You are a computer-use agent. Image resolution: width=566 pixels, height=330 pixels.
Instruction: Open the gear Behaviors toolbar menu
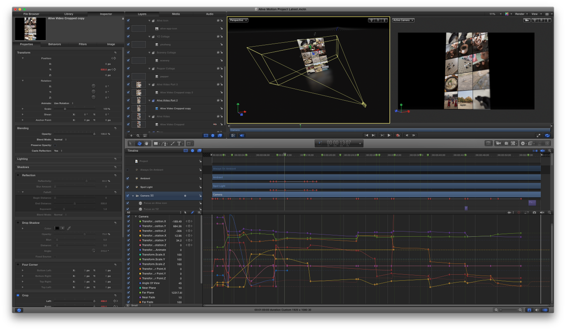click(523, 144)
